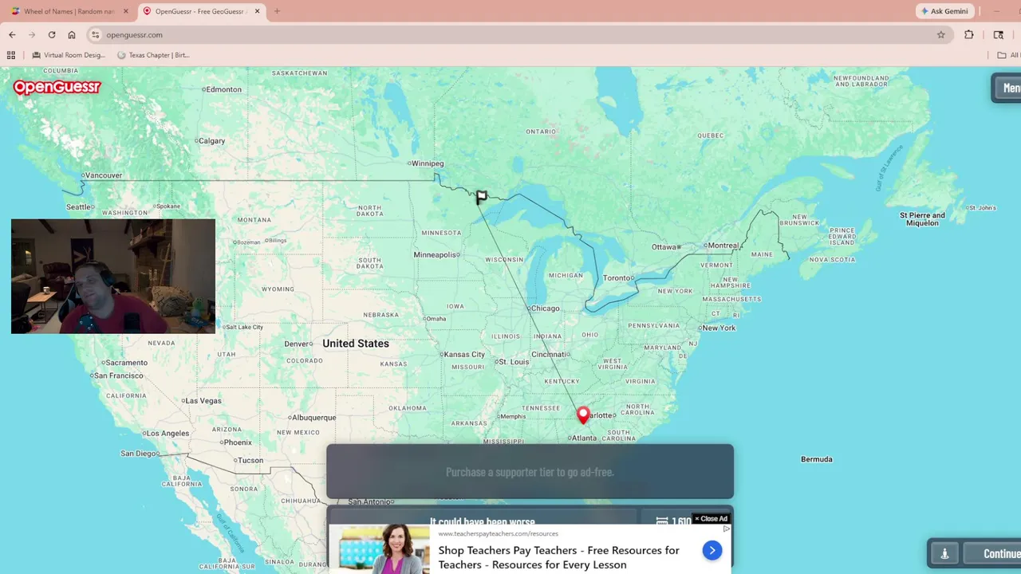Screen dimensions: 1021x574
Task: Open the OpenGuessr Menu button
Action: coord(1007,88)
